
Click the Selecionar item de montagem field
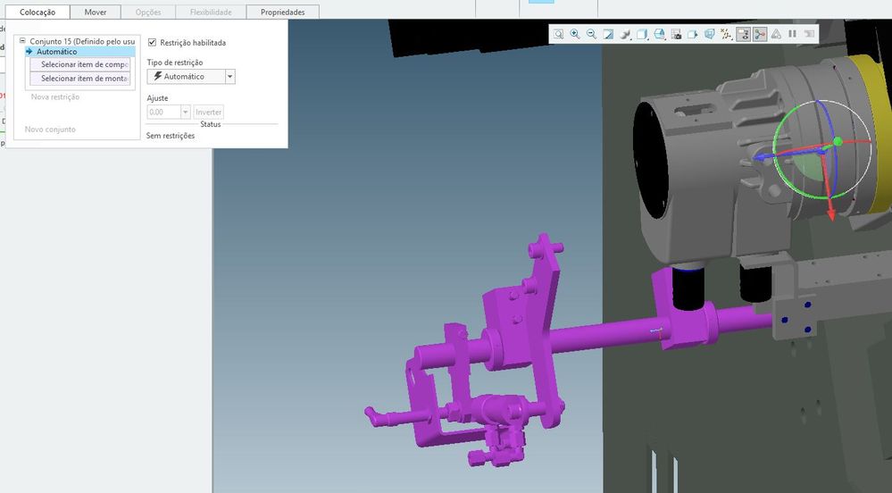pos(81,79)
